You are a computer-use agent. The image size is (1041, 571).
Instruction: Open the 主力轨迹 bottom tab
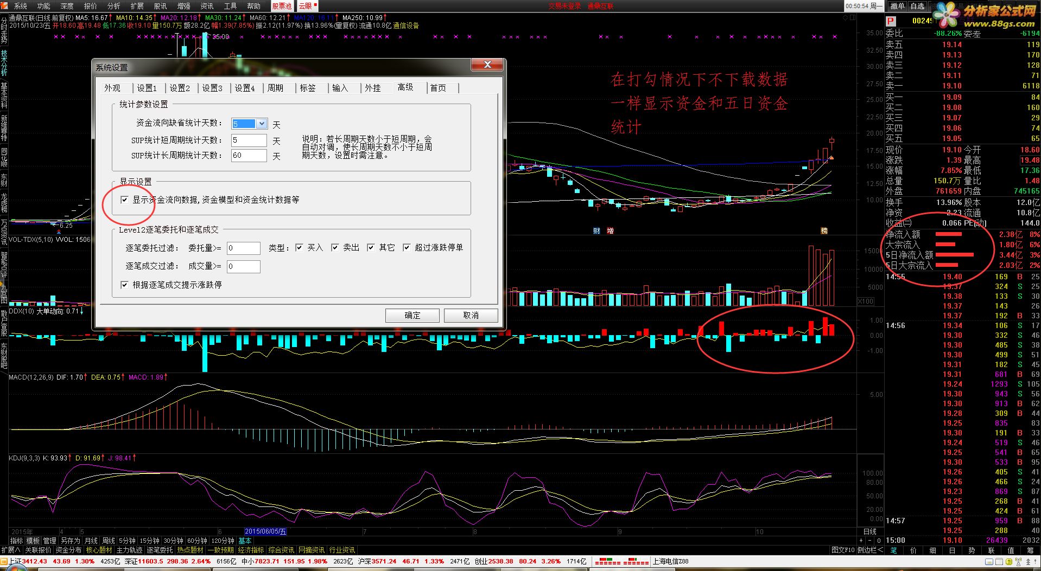pyautogui.click(x=129, y=550)
